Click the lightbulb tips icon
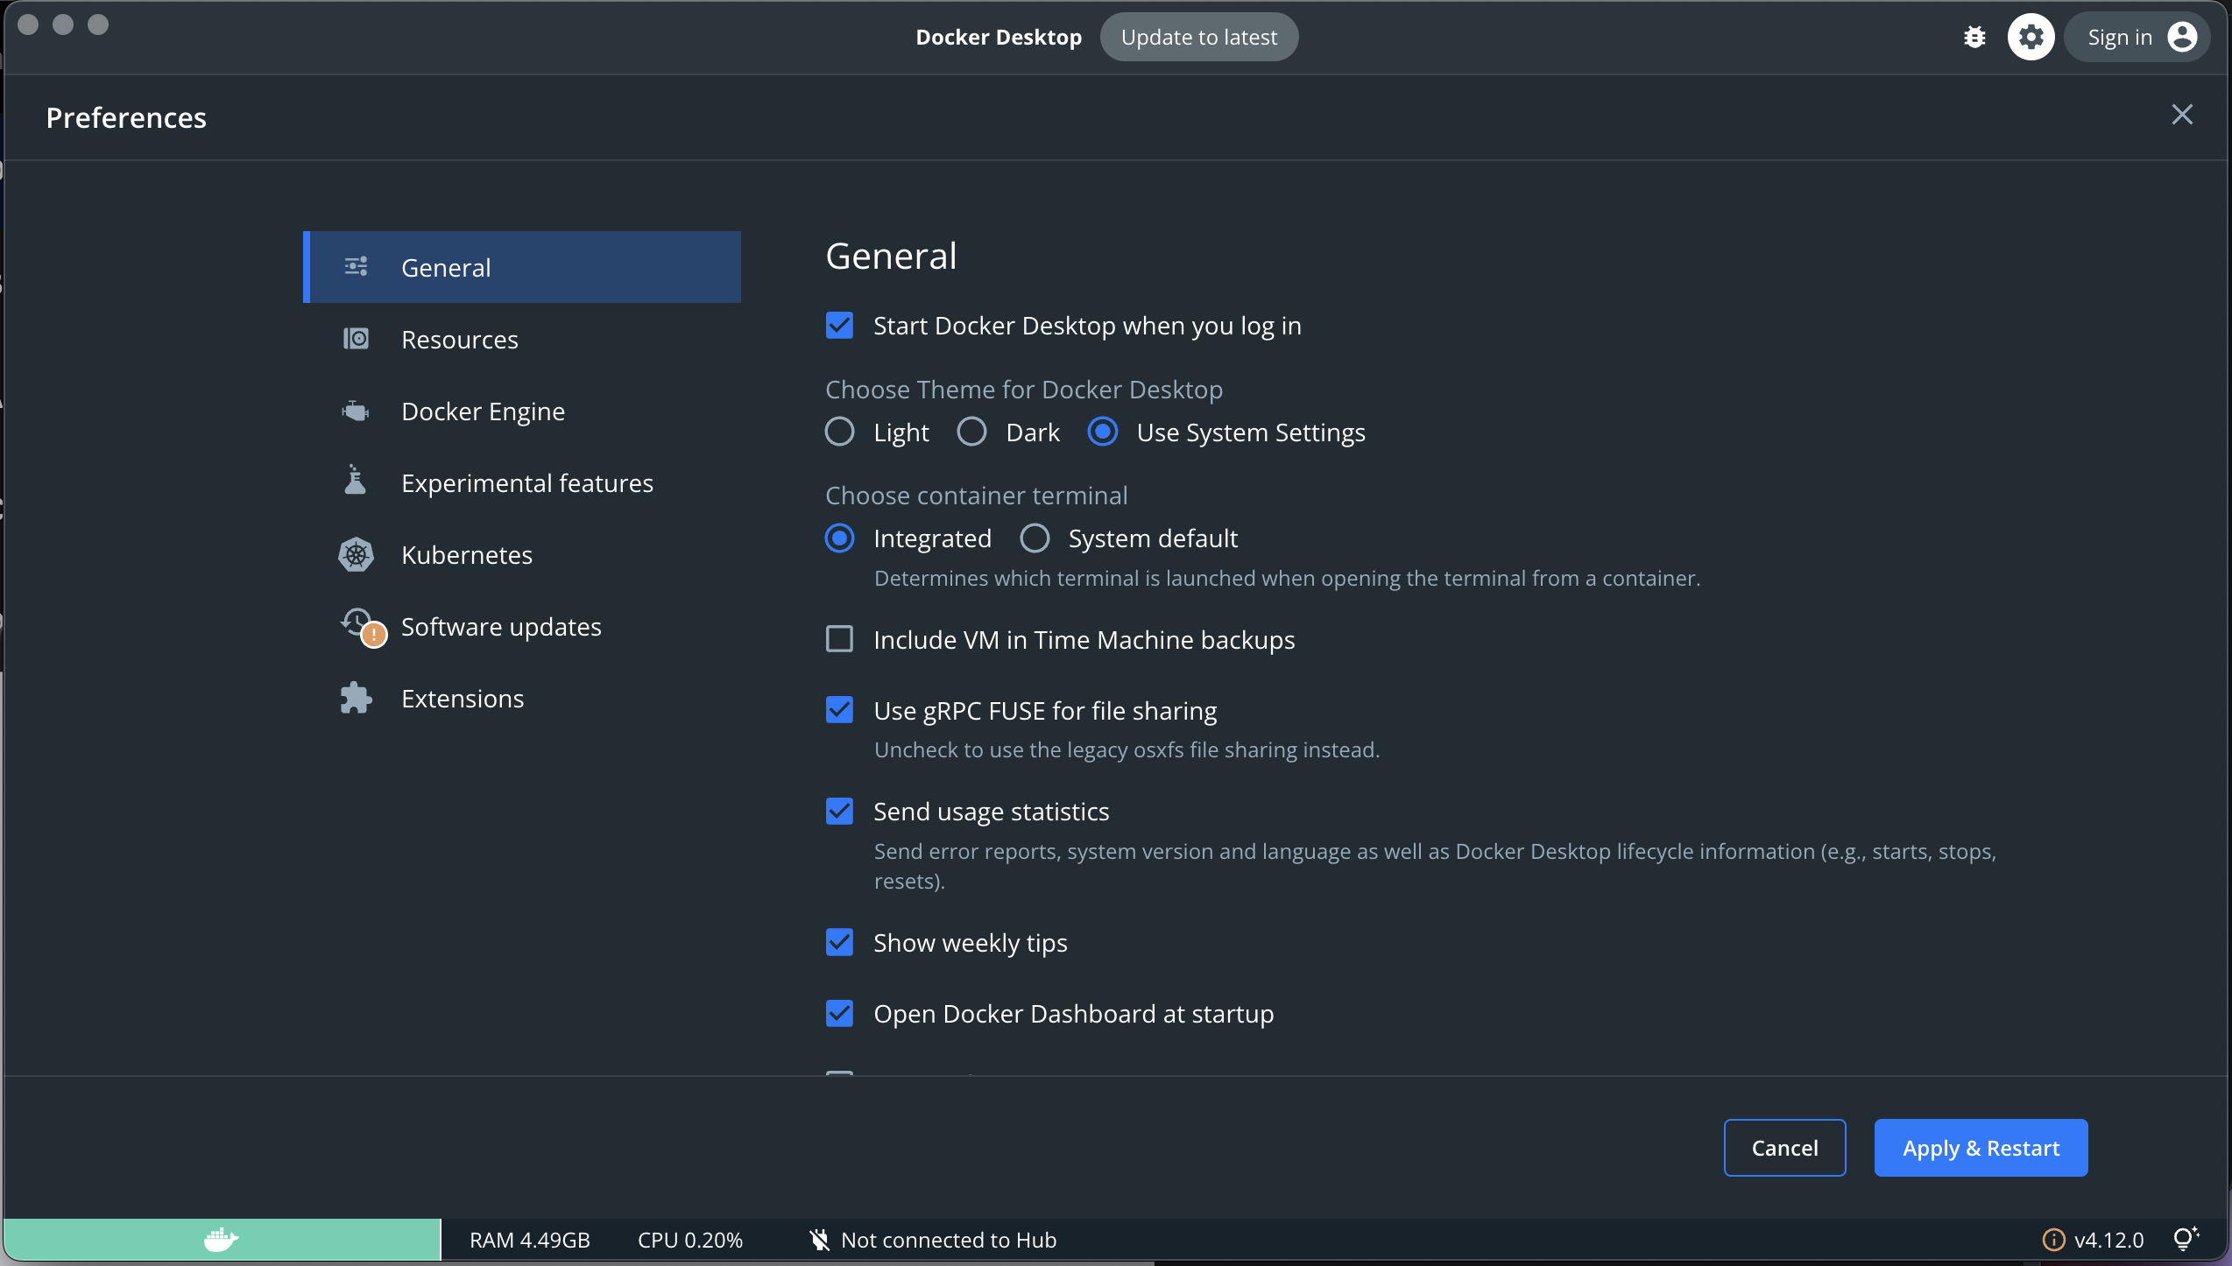This screenshot has height=1266, width=2232. coord(2186,1239)
